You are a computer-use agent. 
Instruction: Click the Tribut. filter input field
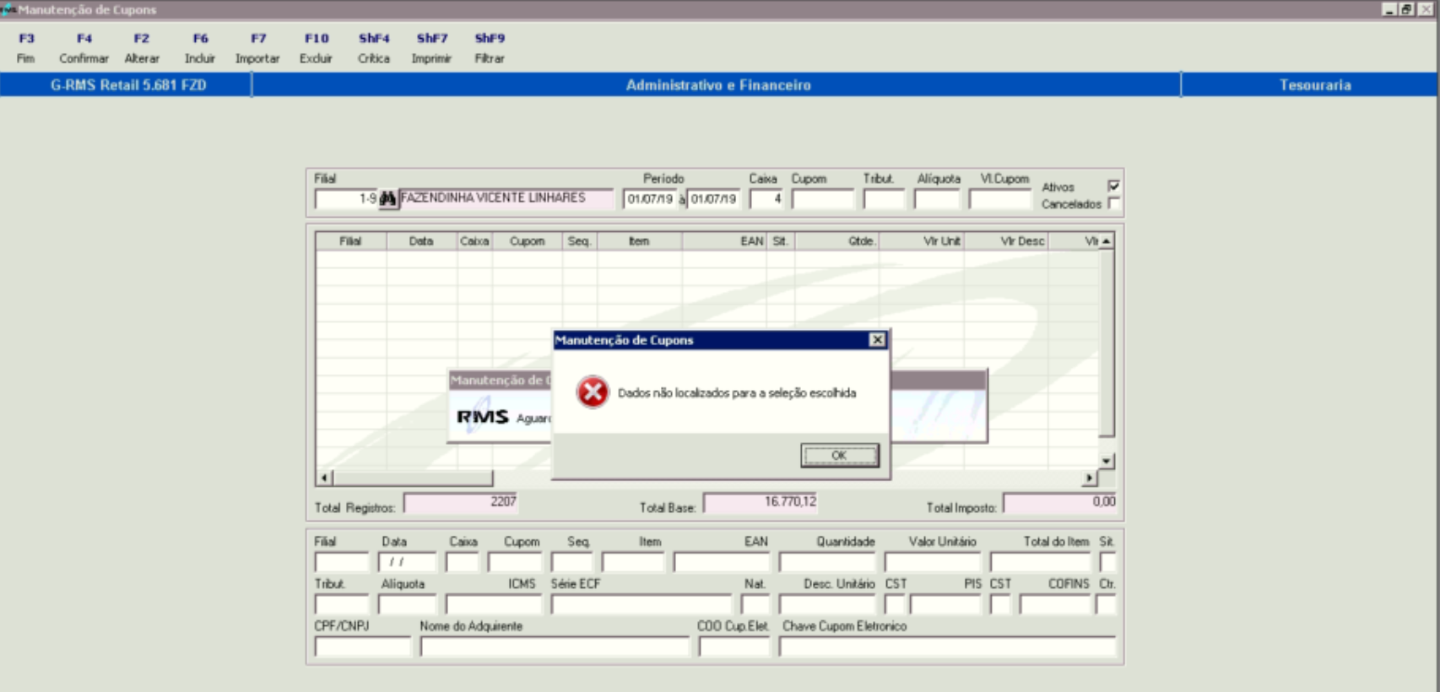pyautogui.click(x=884, y=199)
